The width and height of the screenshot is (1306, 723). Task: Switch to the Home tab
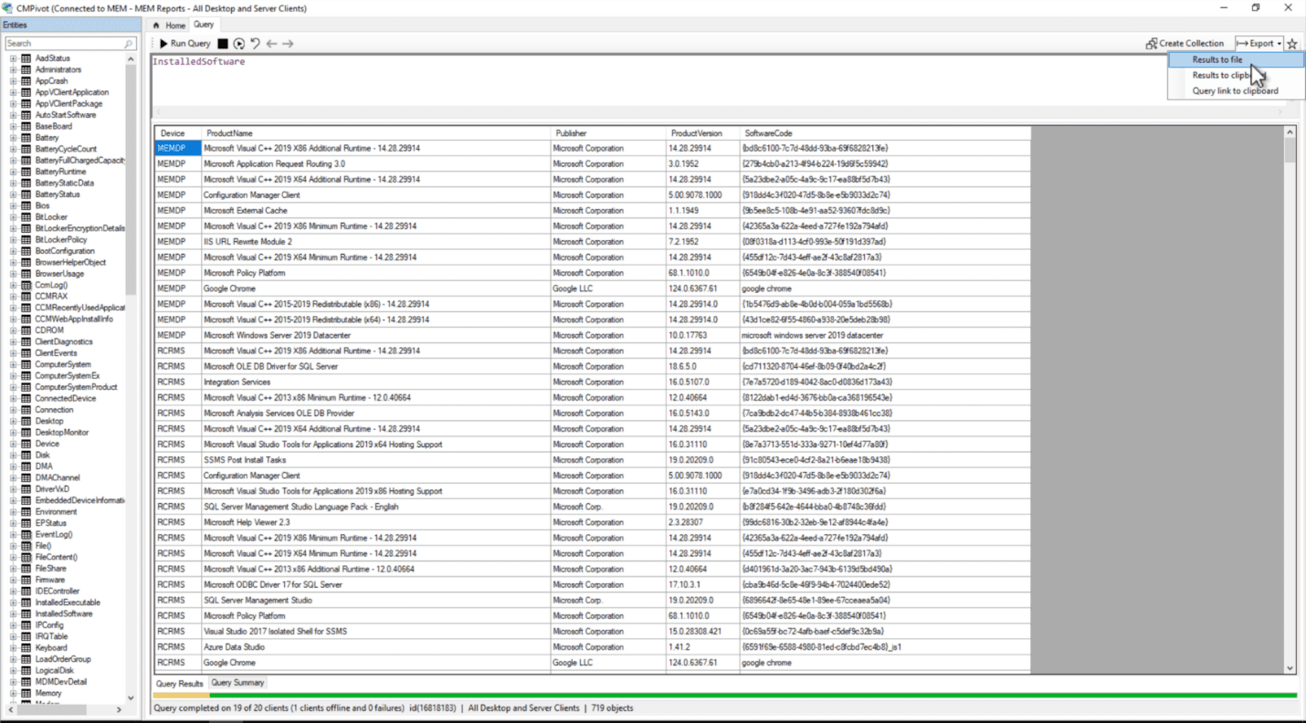tap(170, 26)
